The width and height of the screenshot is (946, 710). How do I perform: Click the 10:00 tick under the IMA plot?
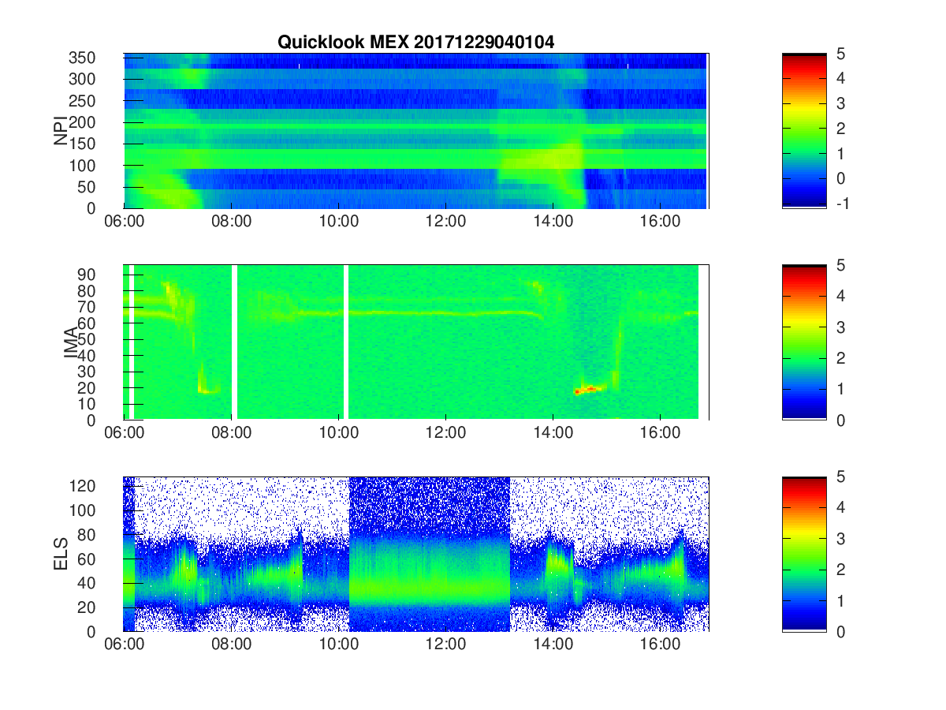click(339, 433)
